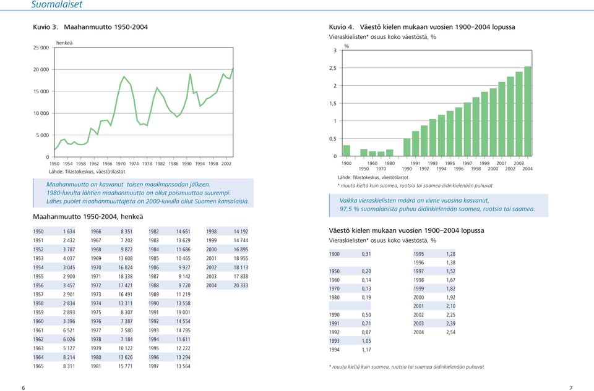The width and height of the screenshot is (594, 391).
Task: Click value '0,13' for year 1970
Action: [366, 289]
